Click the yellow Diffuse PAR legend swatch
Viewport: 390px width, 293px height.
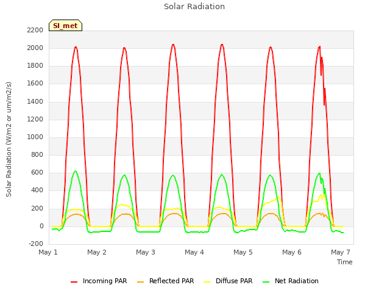pyautogui.click(x=207, y=282)
